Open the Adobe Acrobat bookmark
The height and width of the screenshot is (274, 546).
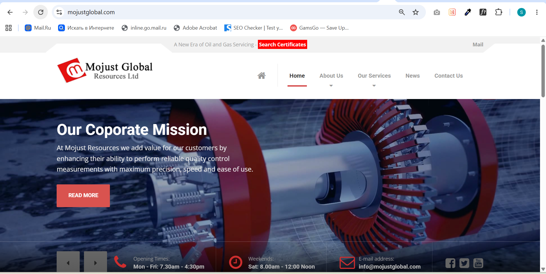click(x=195, y=28)
